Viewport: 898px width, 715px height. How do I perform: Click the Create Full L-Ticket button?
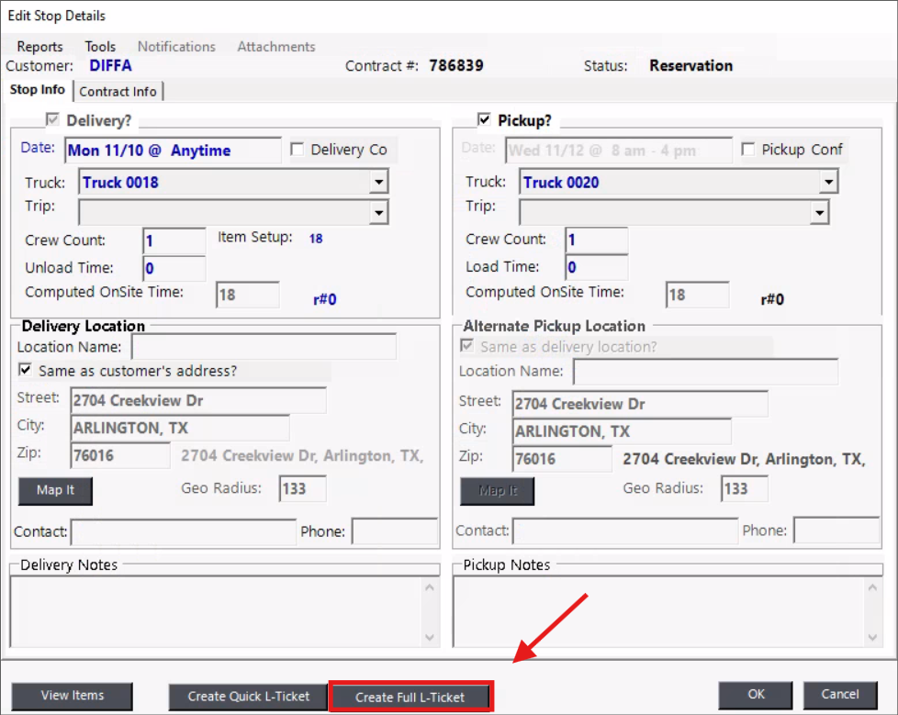point(410,697)
